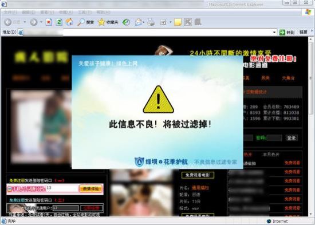Print the page with printer icon
Image resolution: width=315 pixels, height=225 pixels.
(151, 22)
